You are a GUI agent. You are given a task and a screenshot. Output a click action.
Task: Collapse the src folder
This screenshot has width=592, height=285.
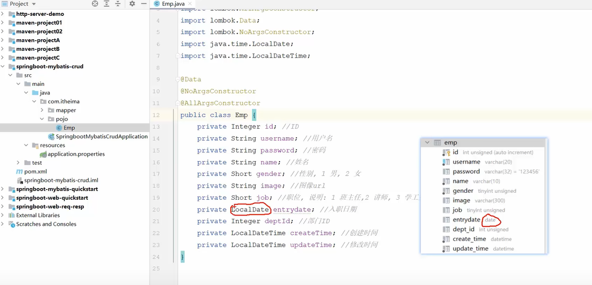[10, 75]
